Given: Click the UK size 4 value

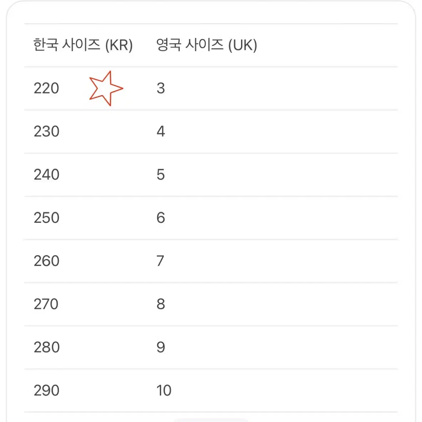Looking at the screenshot, I should (x=161, y=132).
